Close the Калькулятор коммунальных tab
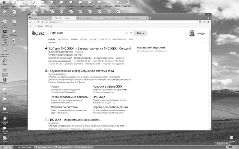This screenshot has height=149, width=239. 123,18
